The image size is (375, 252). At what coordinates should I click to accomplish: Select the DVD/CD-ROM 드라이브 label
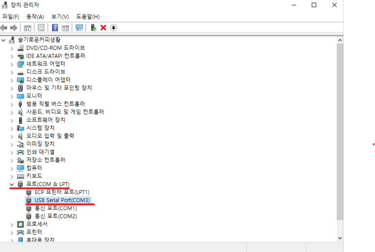(55, 48)
